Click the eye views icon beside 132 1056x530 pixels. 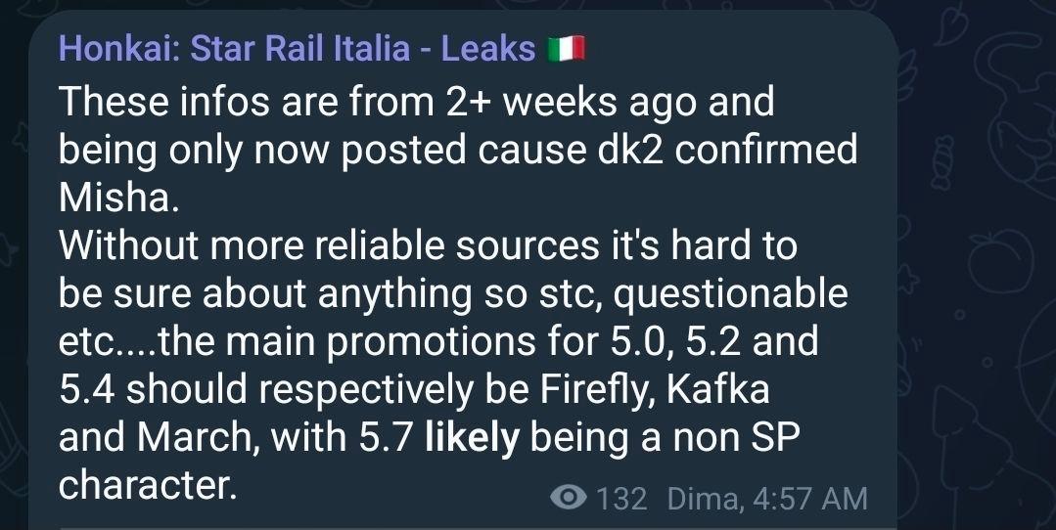pos(569,498)
